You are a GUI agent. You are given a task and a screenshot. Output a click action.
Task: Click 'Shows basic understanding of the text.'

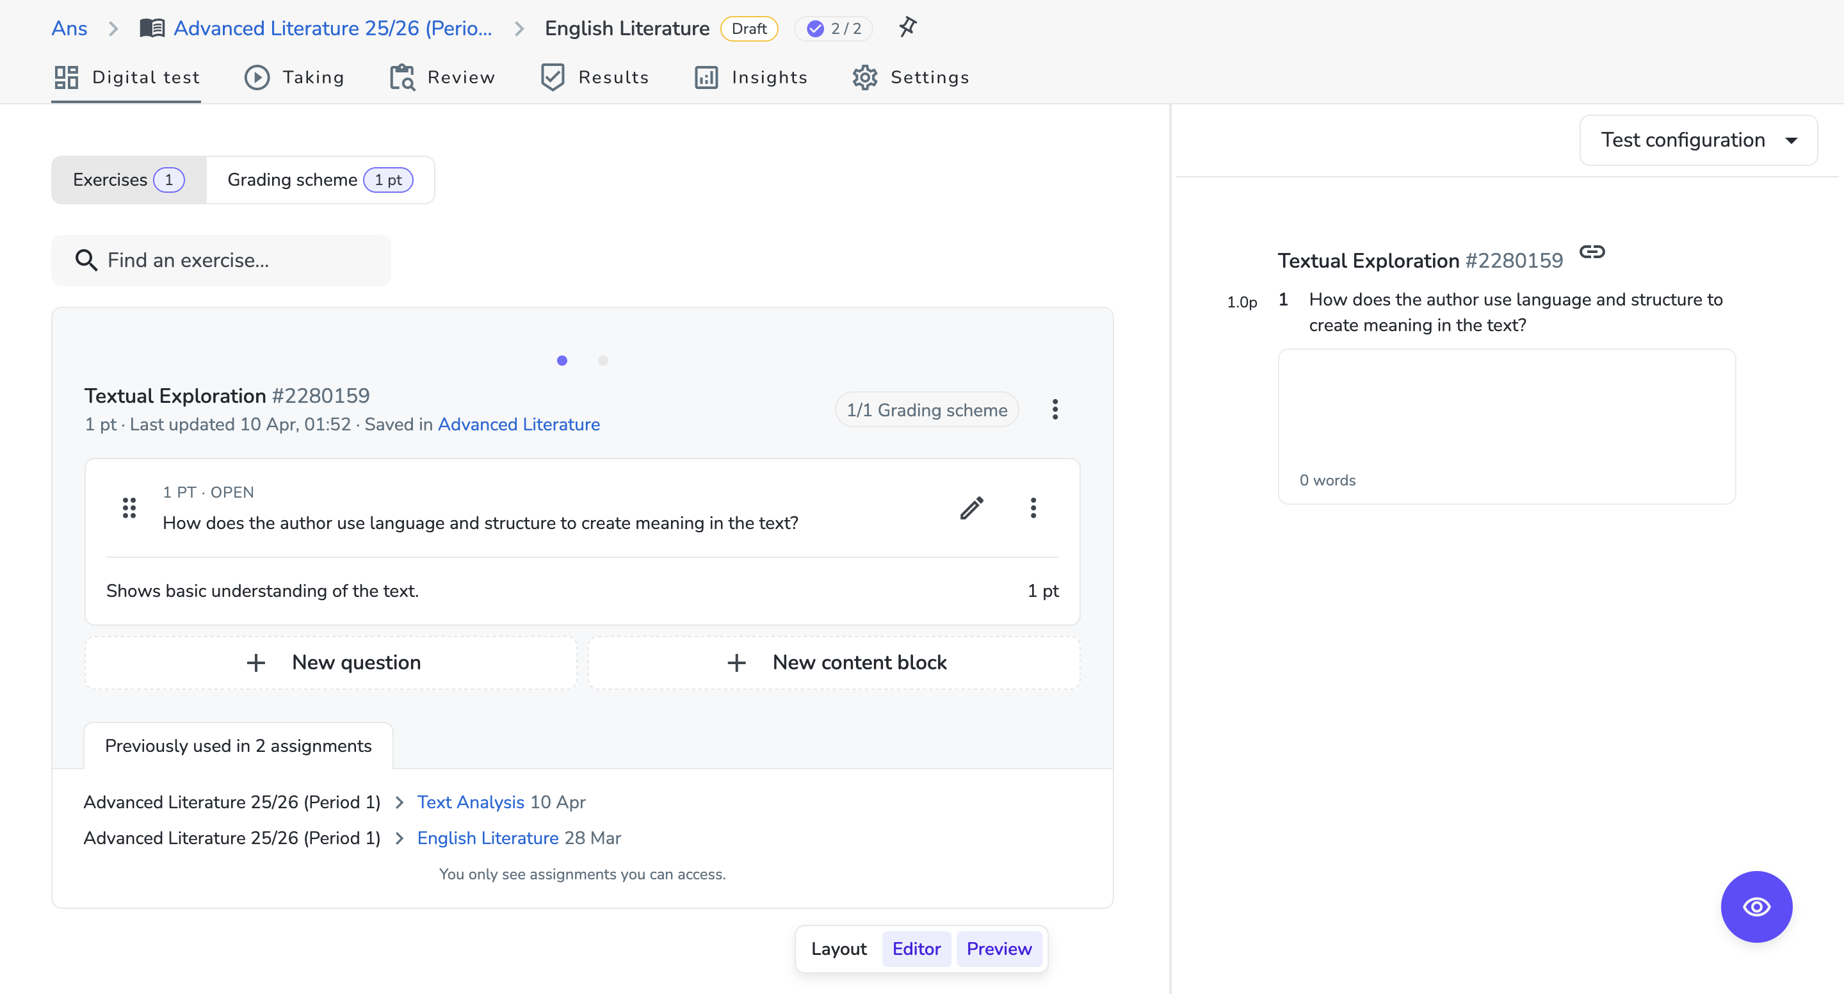coord(263,592)
